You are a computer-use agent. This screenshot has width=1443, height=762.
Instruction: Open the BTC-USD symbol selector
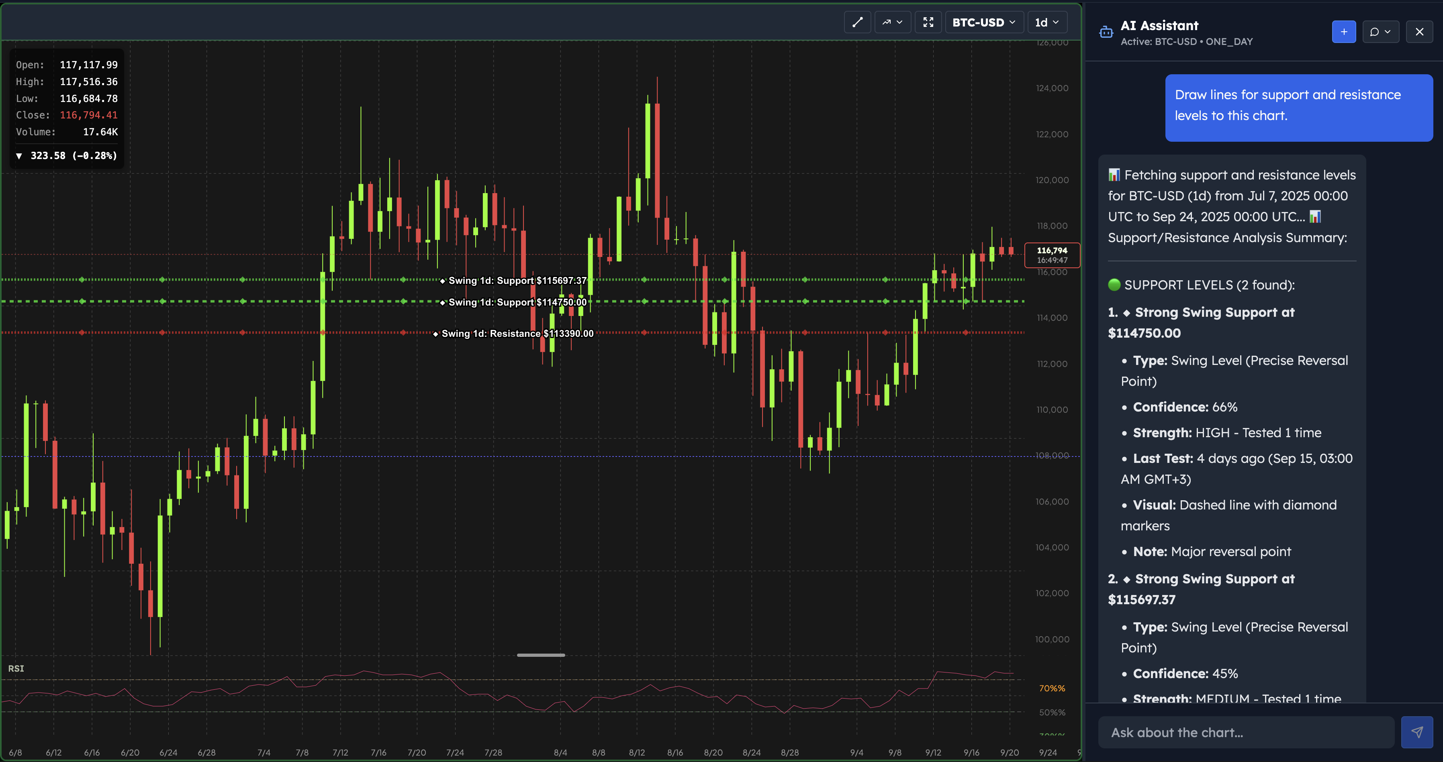pos(984,22)
